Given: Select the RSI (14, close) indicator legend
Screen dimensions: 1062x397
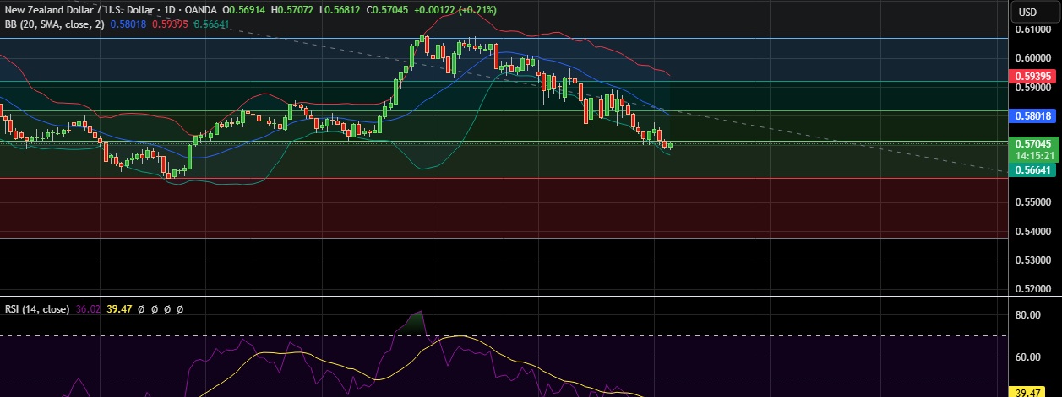Looking at the screenshot, I should [x=35, y=309].
